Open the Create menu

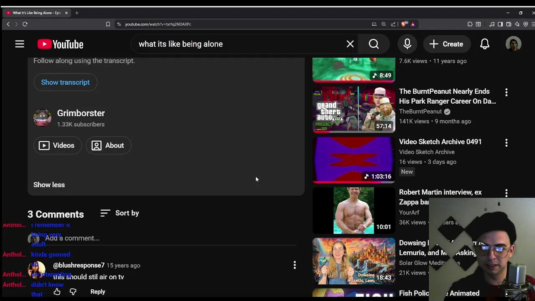click(x=446, y=44)
